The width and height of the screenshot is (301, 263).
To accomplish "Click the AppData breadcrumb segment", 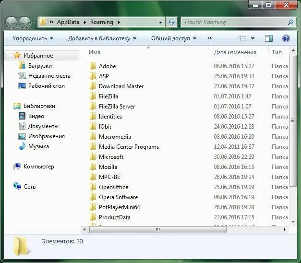I will pyautogui.click(x=68, y=22).
